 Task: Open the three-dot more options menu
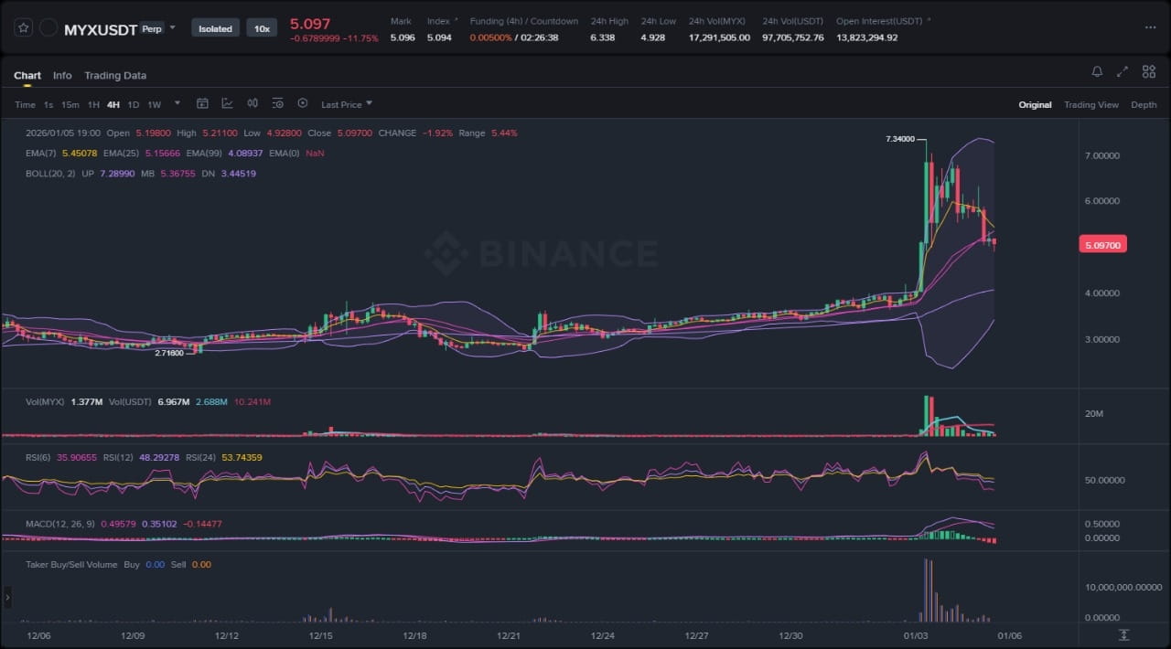click(x=1150, y=27)
